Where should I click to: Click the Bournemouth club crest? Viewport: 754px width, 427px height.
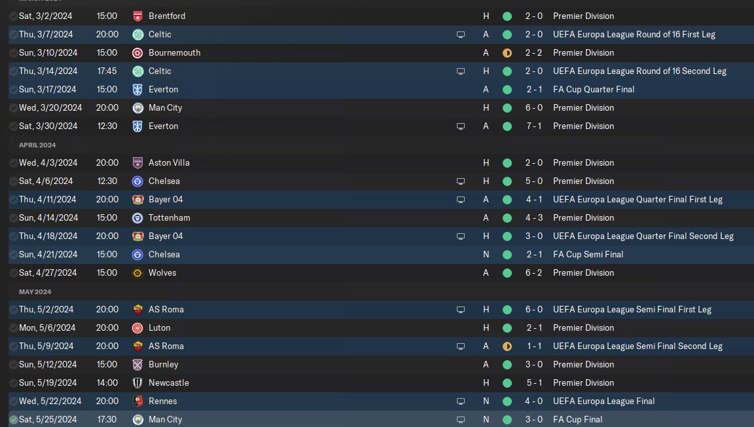137,53
